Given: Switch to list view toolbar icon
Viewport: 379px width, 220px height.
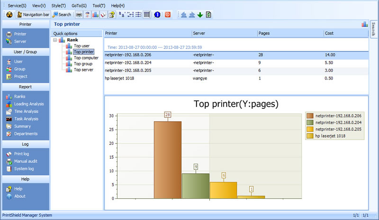Looking at the screenshot, I should (138, 15).
